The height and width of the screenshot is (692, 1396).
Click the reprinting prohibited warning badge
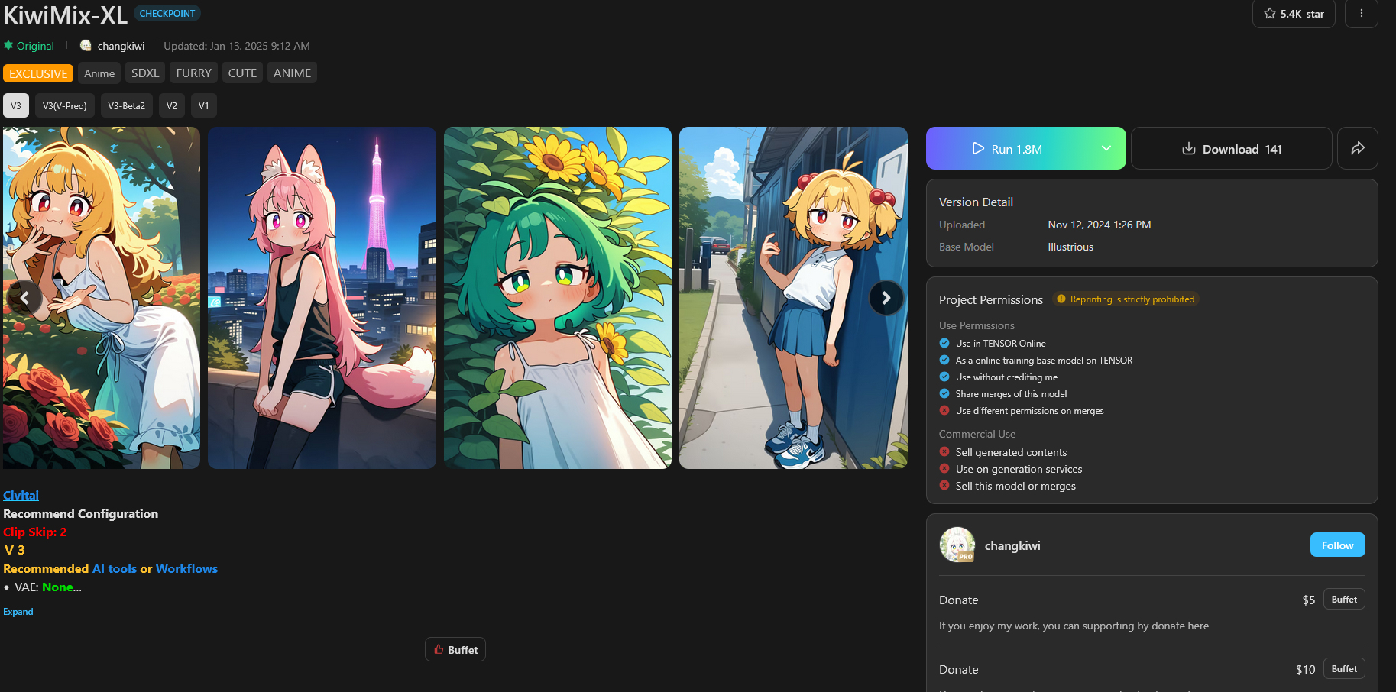tap(1126, 299)
